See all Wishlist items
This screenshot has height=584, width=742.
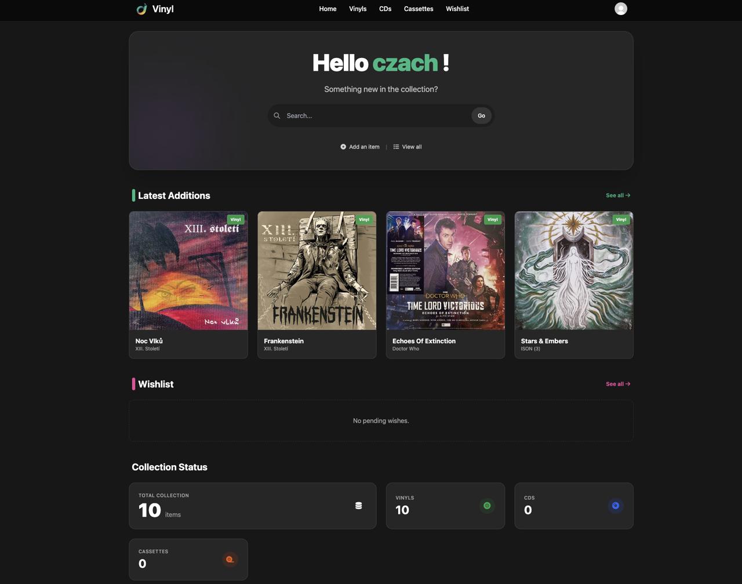coord(618,384)
